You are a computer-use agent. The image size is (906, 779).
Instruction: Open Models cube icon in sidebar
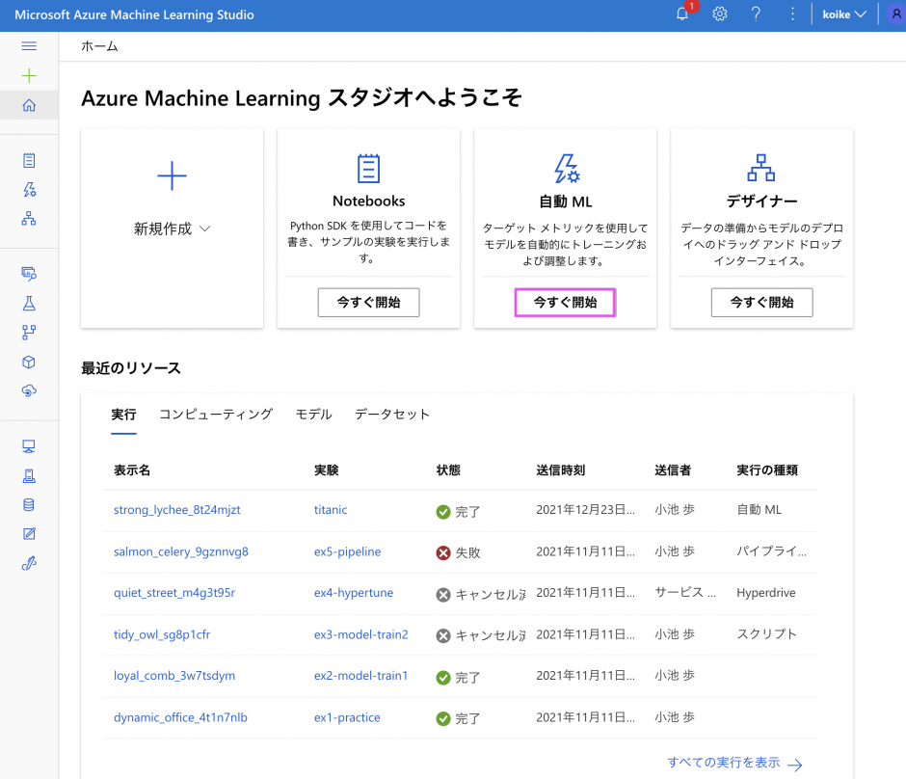(29, 363)
